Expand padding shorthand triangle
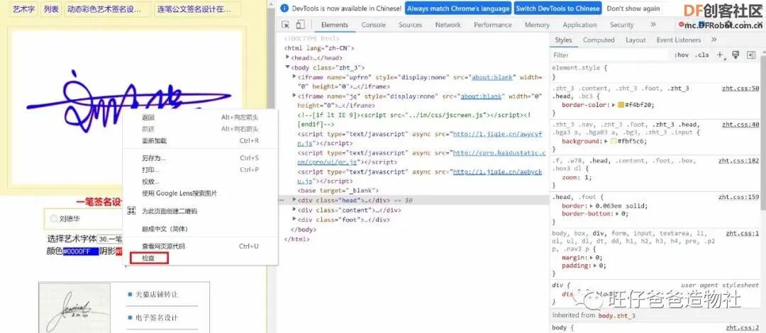The image size is (766, 333). coord(596,266)
